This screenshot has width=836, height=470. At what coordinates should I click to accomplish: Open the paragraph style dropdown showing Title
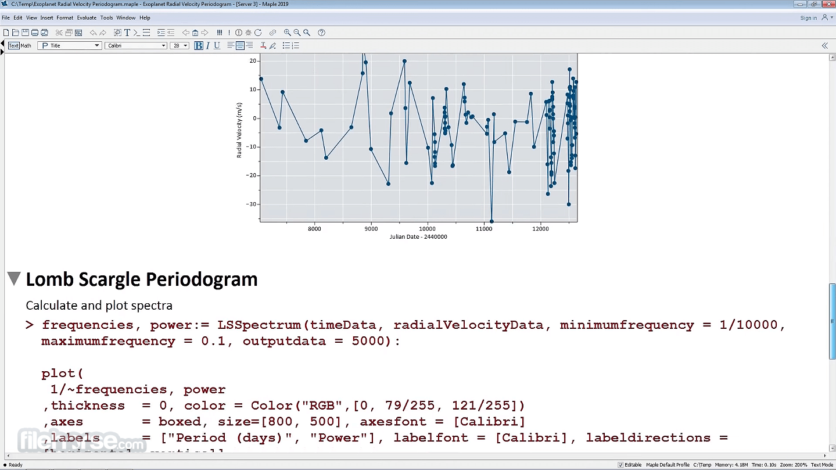click(x=70, y=45)
